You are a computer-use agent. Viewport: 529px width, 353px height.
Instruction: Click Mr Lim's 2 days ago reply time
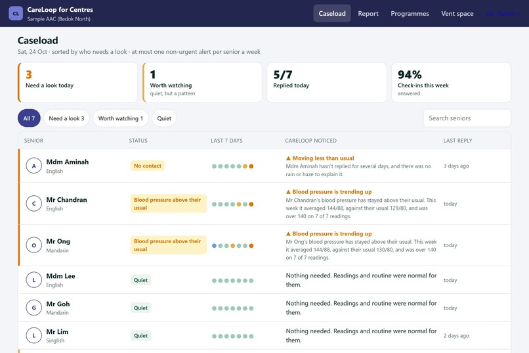pos(456,336)
